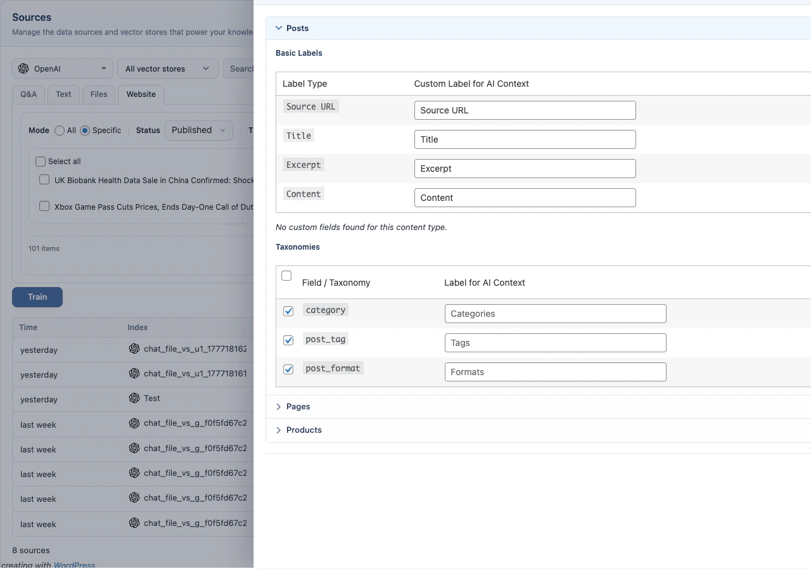The width and height of the screenshot is (811, 569).
Task: Click the Train button
Action: [x=37, y=297]
